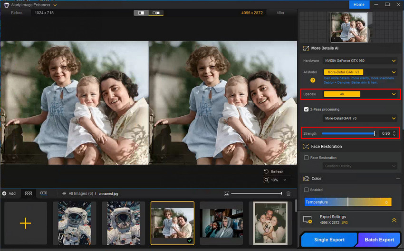
Task: Click the large plus add image tile
Action: point(26,223)
